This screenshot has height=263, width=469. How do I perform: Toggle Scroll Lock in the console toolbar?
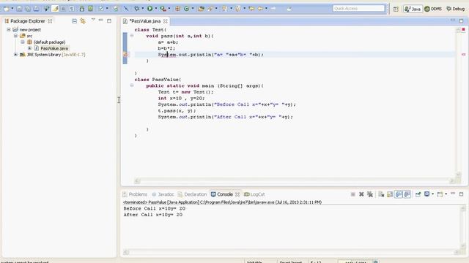tap(390, 194)
